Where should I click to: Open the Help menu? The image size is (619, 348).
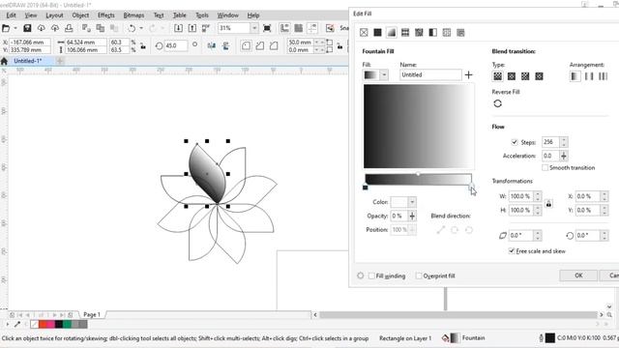(x=253, y=15)
